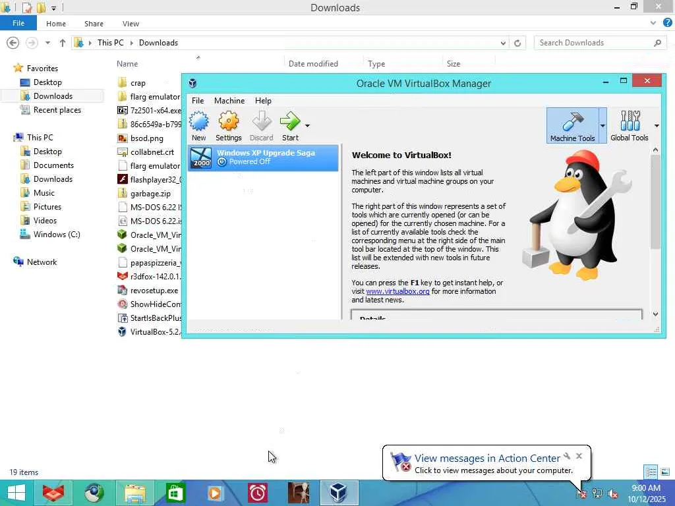Refresh the Downloads folder view
Viewport: 675px width, 506px height.
click(517, 43)
